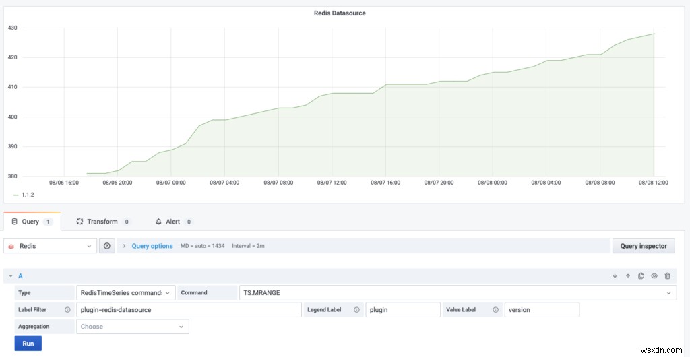Toggle query A visibility eye icon
The image size is (690, 357).
pyautogui.click(x=654, y=276)
